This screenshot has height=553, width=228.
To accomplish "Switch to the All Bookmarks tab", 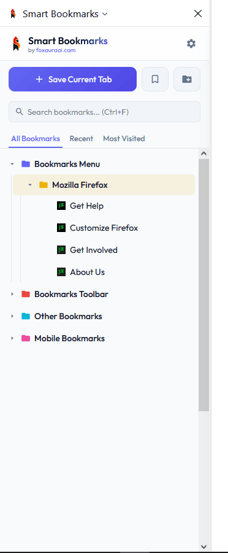I will (36, 139).
